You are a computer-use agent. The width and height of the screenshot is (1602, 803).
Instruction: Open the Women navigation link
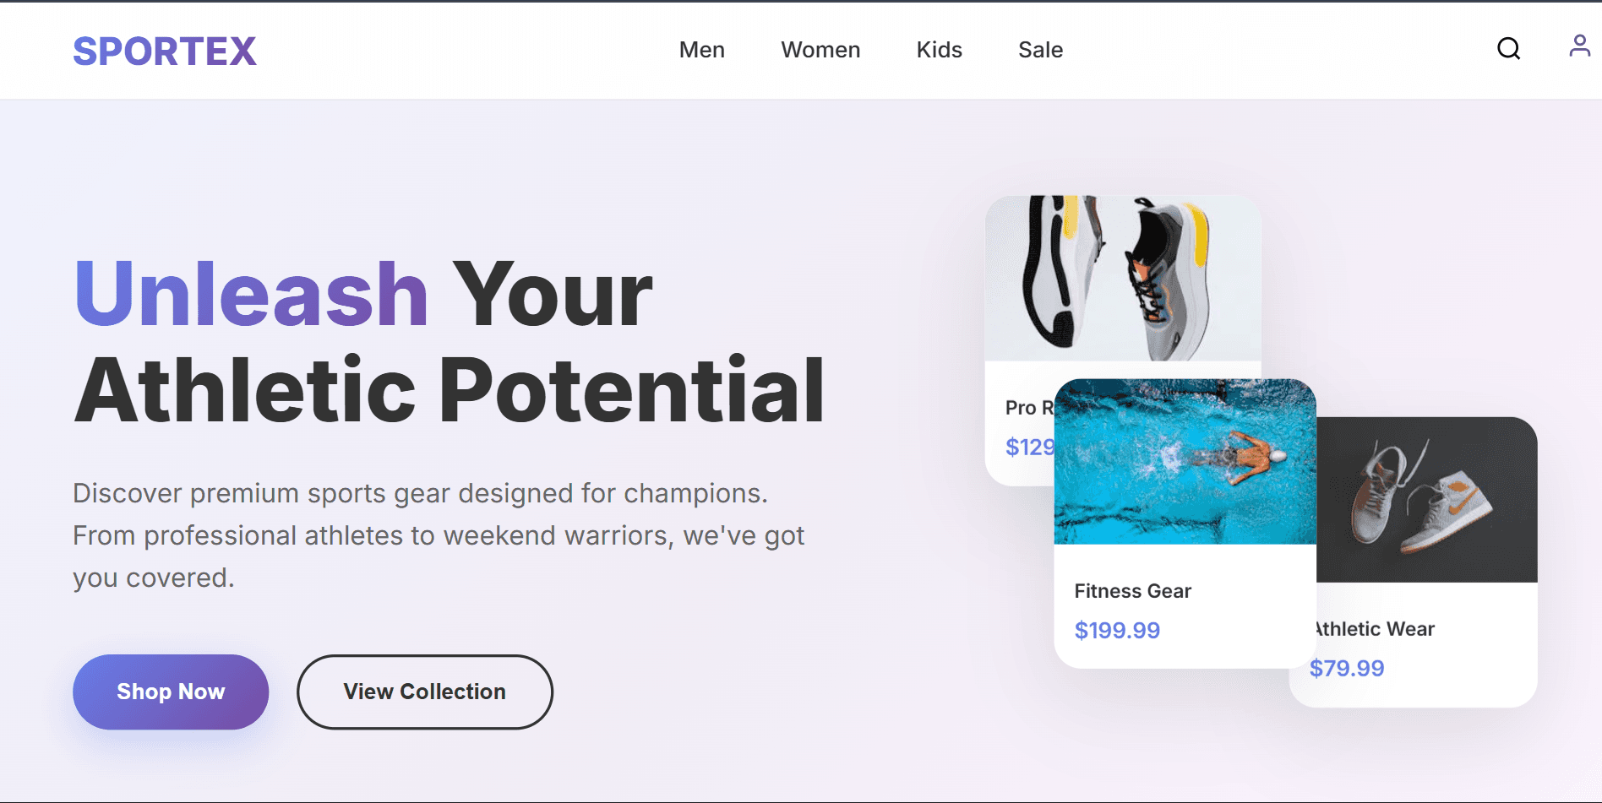(x=820, y=50)
